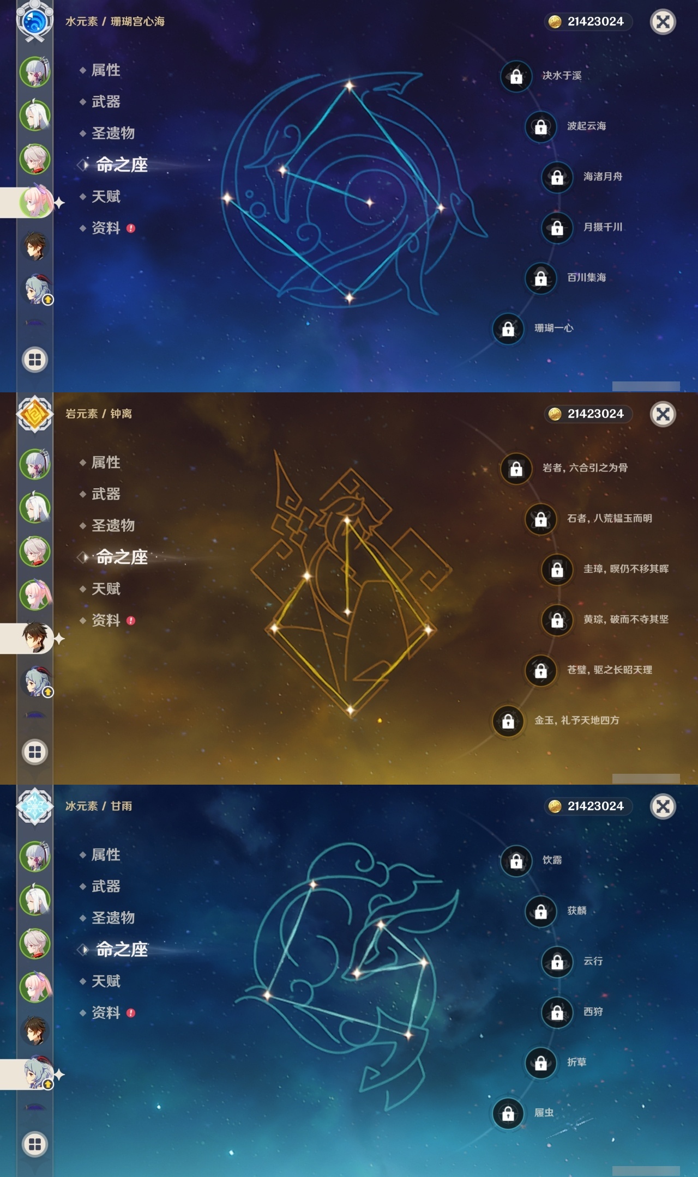Select 武器 on the 珊瑚宫心海 screen
698x1177 pixels.
click(106, 102)
